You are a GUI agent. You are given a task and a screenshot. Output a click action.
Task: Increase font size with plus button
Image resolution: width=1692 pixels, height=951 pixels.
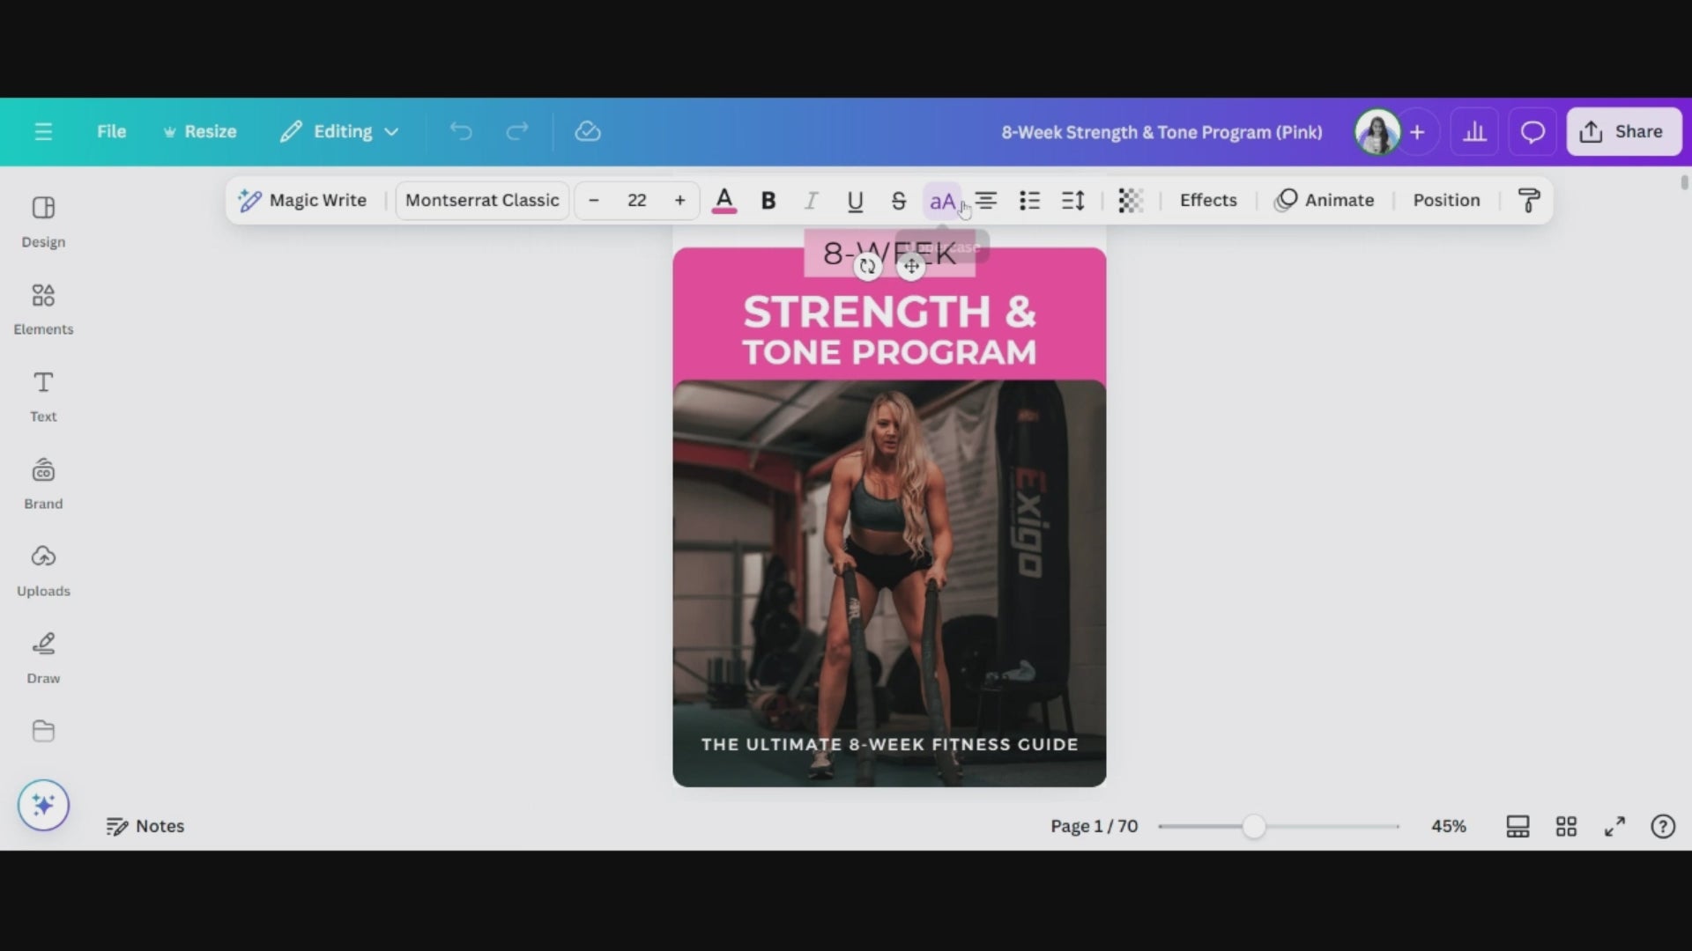tap(679, 201)
